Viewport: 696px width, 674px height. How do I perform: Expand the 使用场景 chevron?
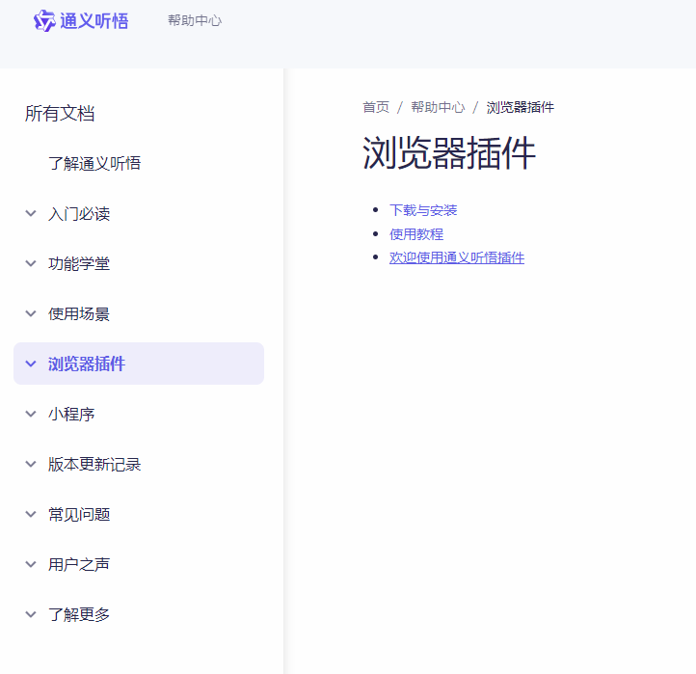click(x=31, y=314)
